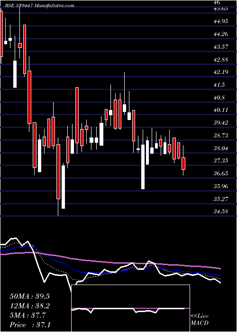
Task: Click the 40.11 price axis label
Action: click(220, 110)
